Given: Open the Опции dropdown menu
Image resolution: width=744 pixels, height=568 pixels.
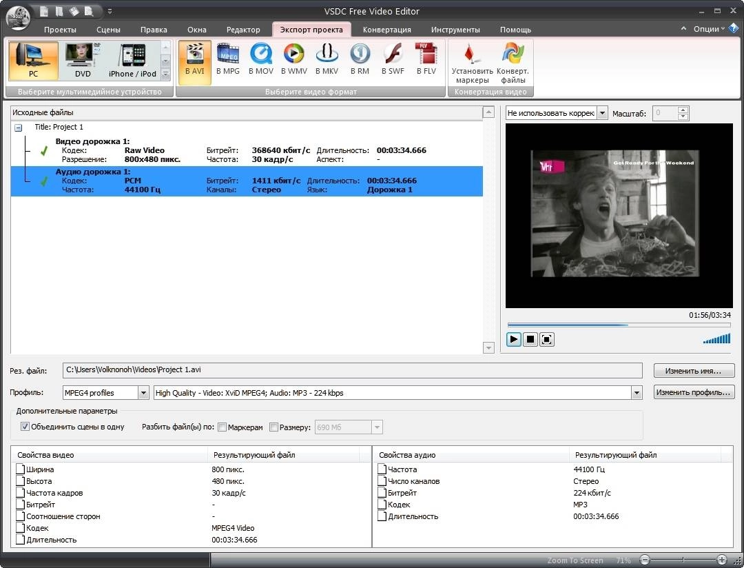Looking at the screenshot, I should coord(709,29).
